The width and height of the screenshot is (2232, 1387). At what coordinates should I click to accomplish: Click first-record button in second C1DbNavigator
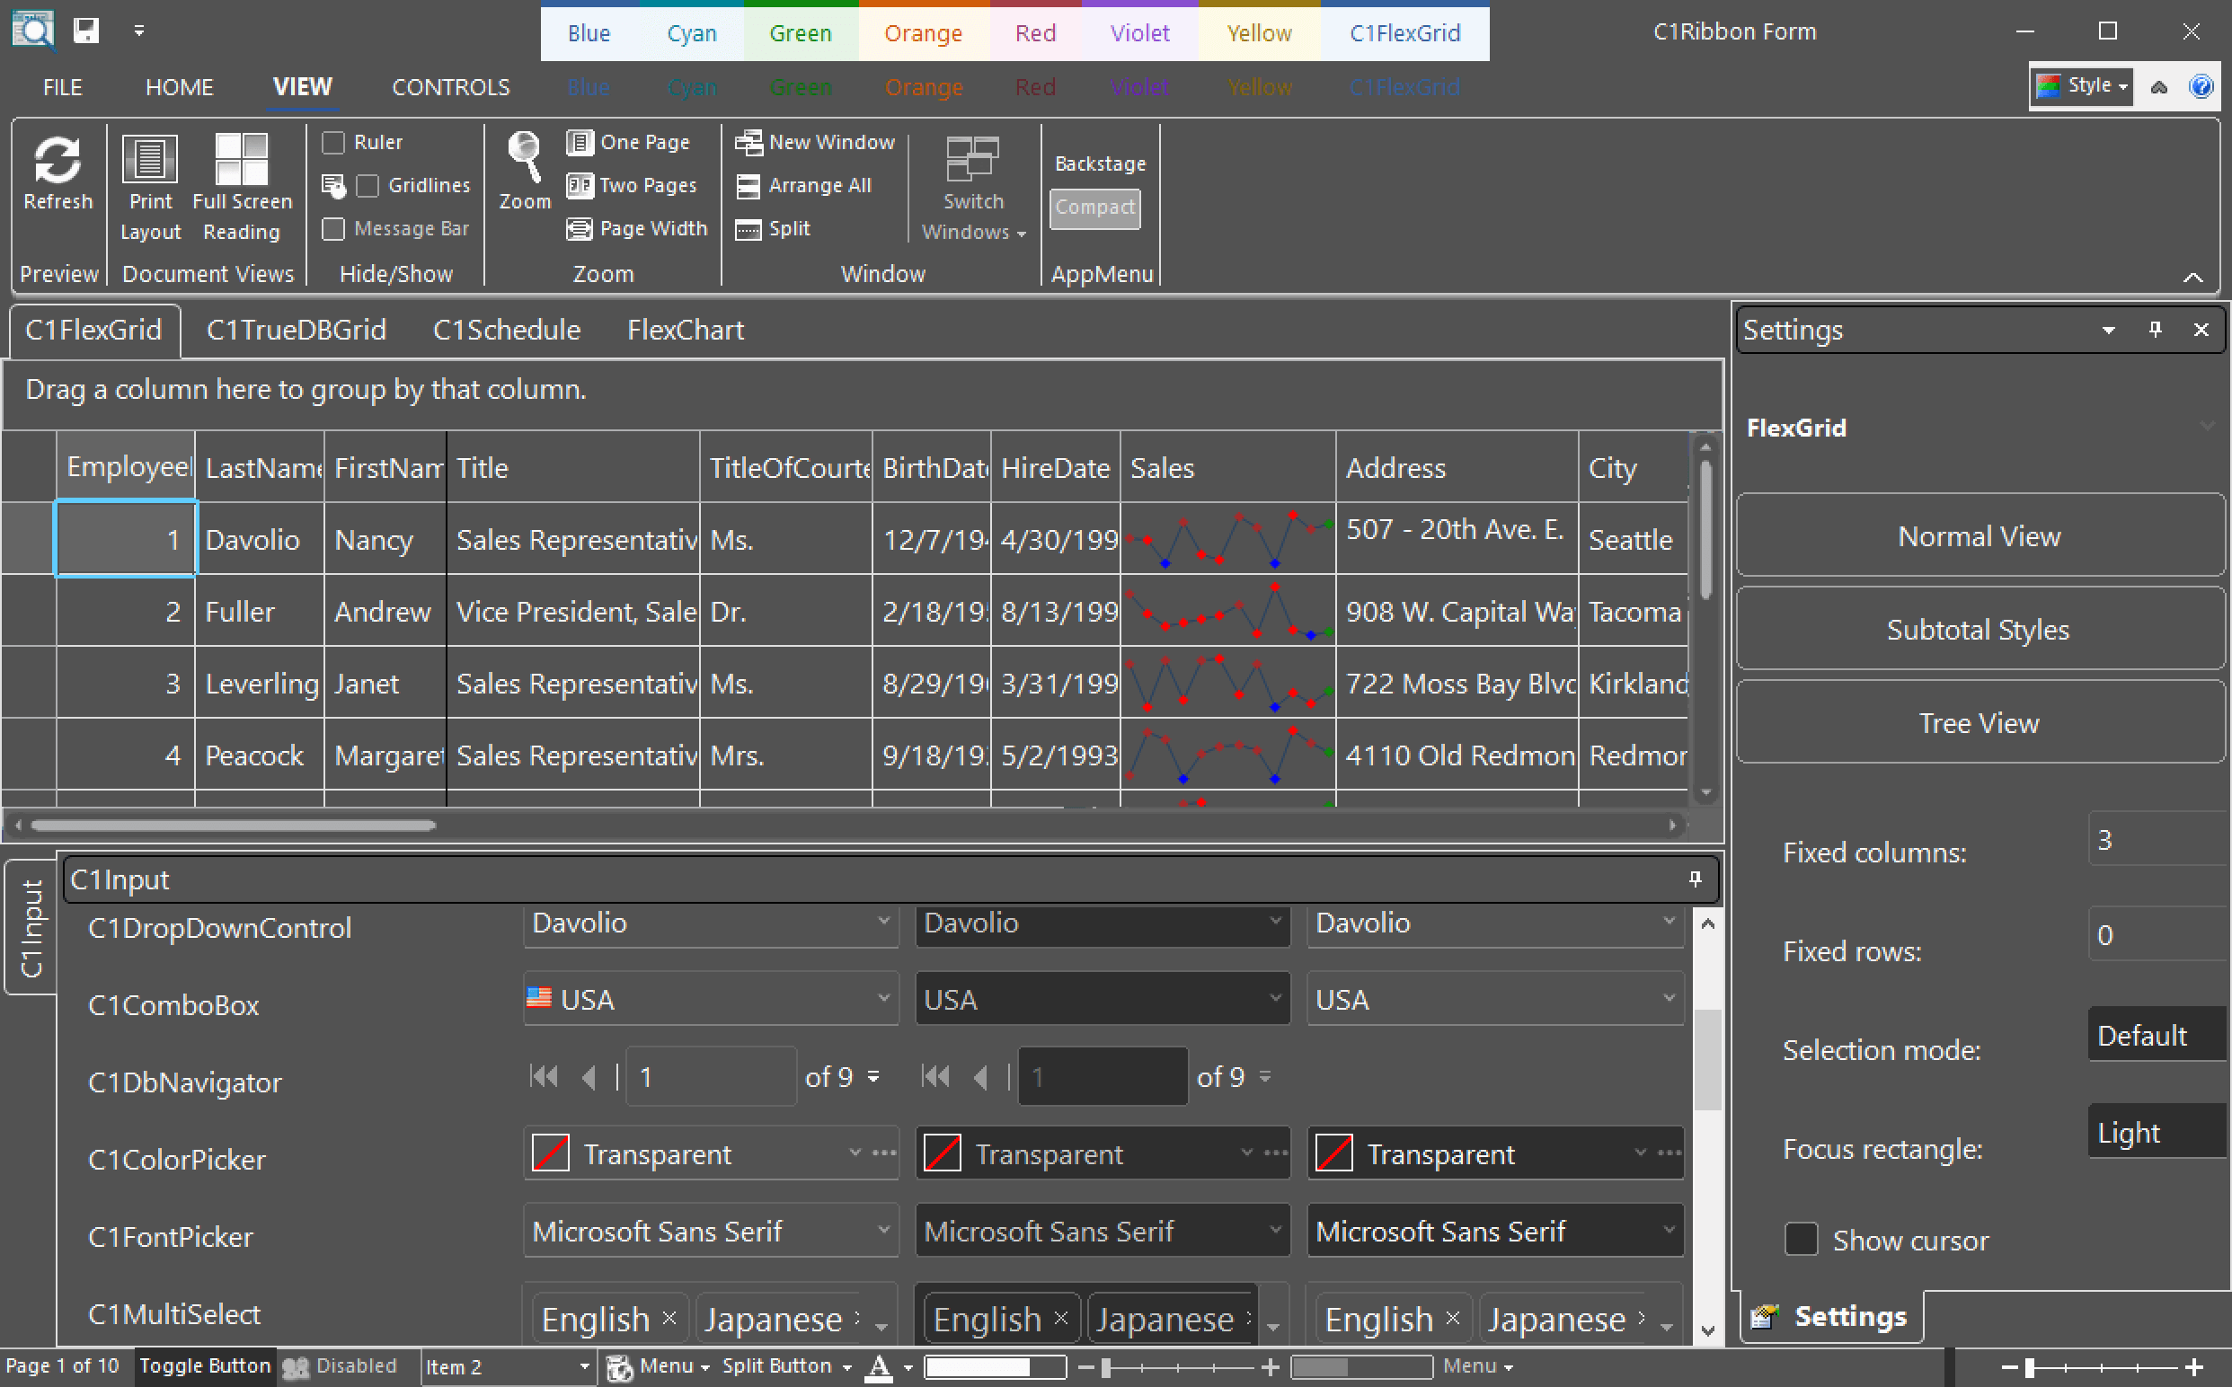point(935,1076)
